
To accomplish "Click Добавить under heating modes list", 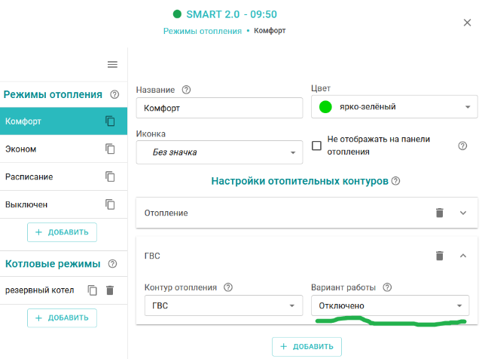I will point(62,232).
